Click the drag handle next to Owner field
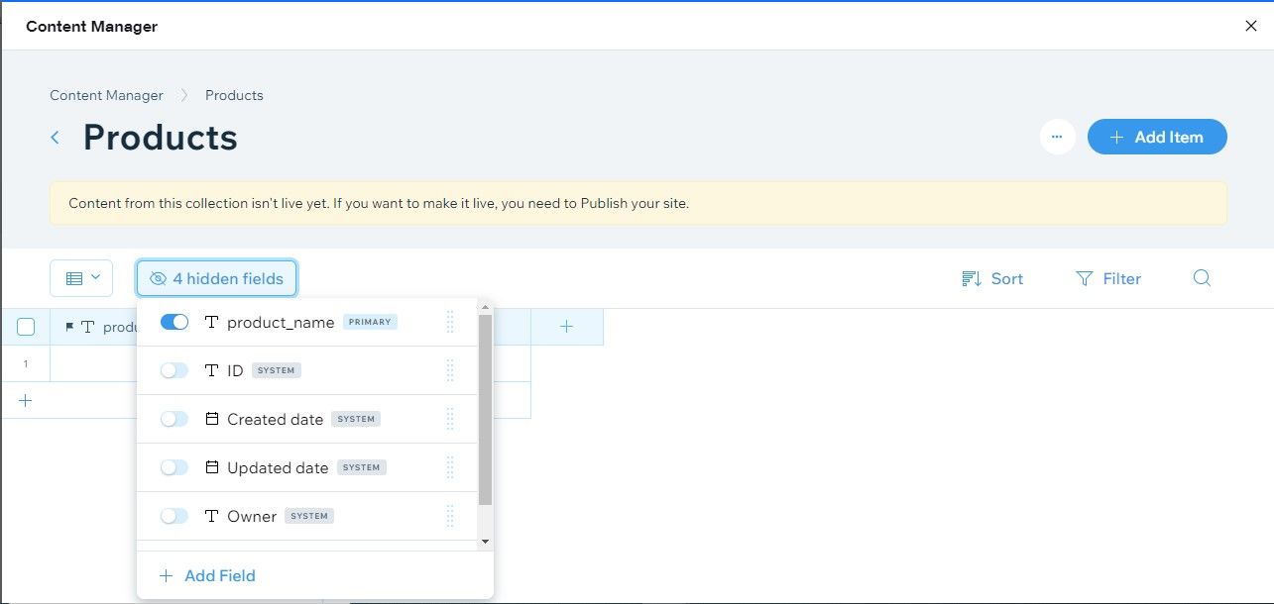Image resolution: width=1274 pixels, height=604 pixels. click(451, 515)
